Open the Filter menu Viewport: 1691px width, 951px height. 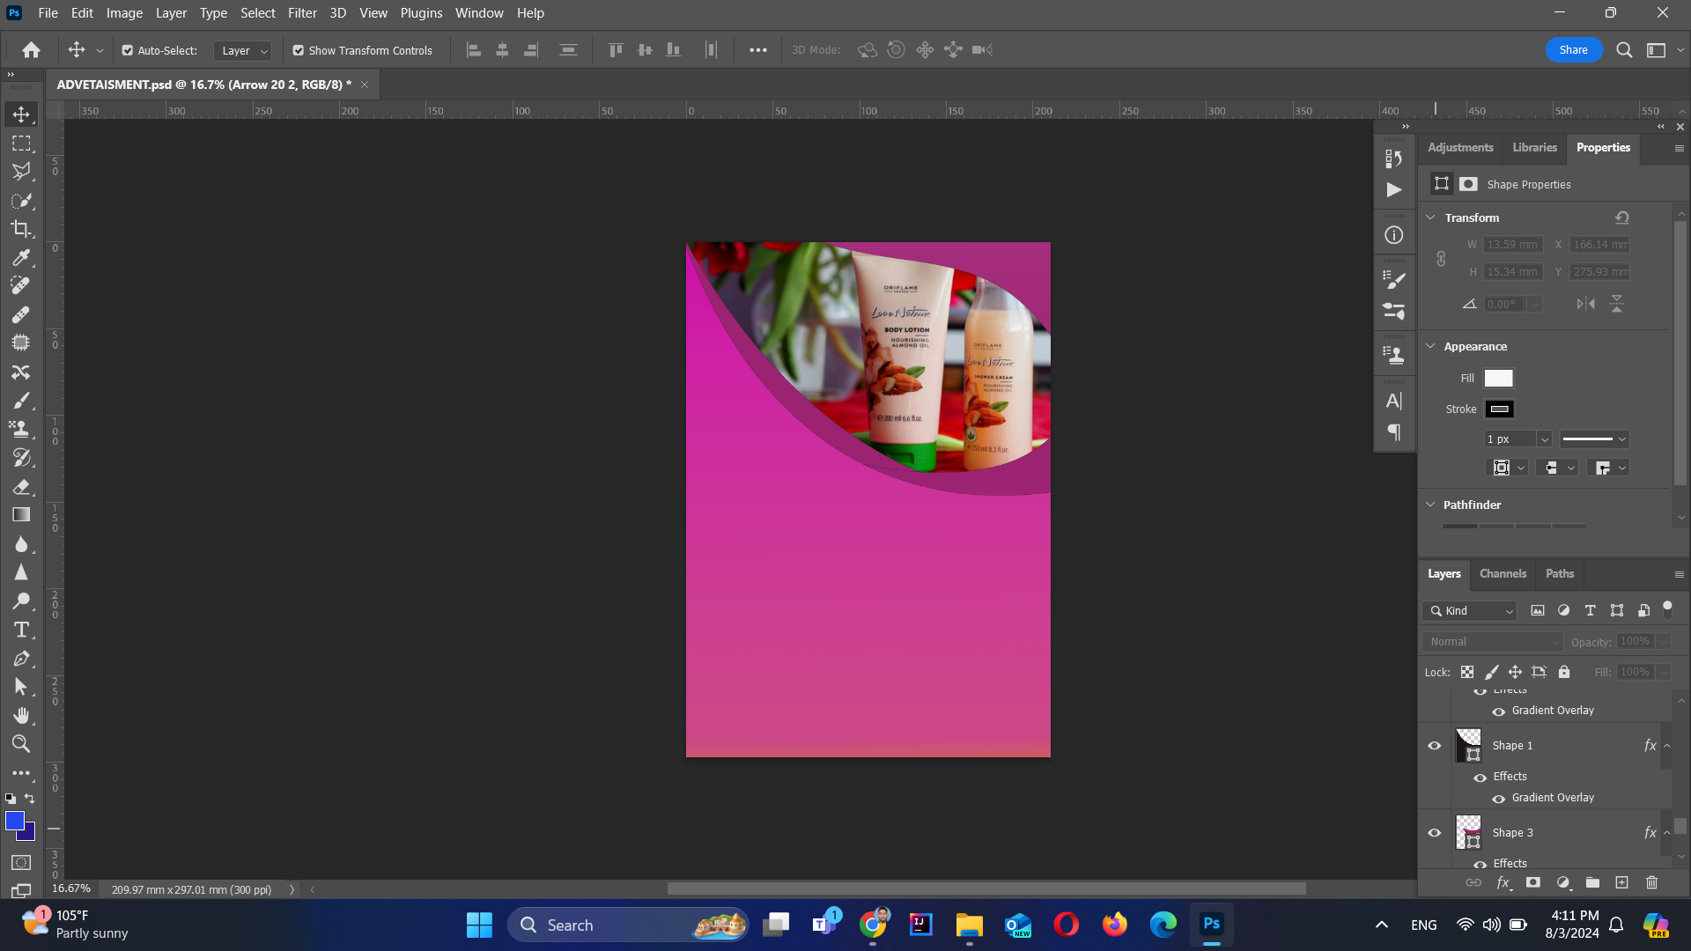pos(302,13)
